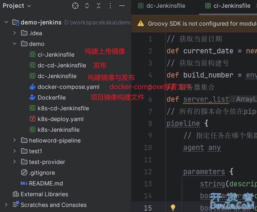The width and height of the screenshot is (257, 212).
Task: Click line number 11 in the gutter
Action: click(148, 160)
